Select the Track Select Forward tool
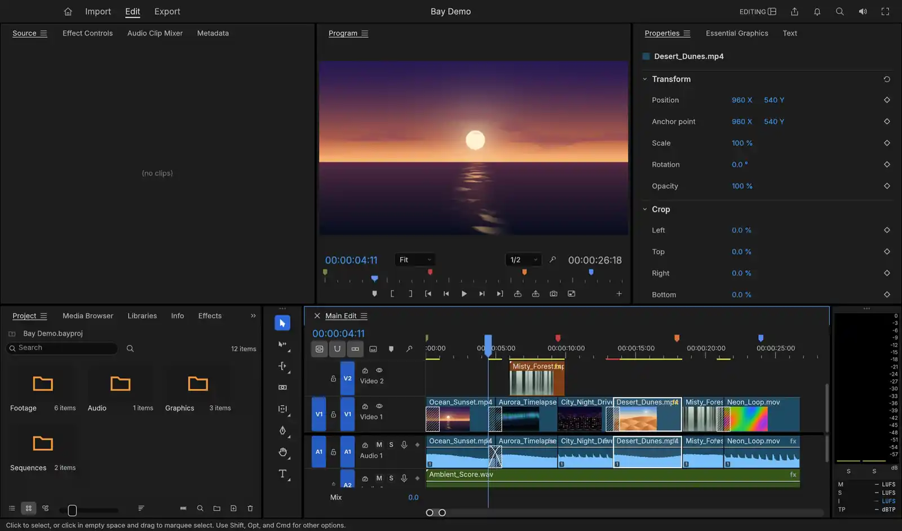Image resolution: width=902 pixels, height=531 pixels. click(282, 344)
